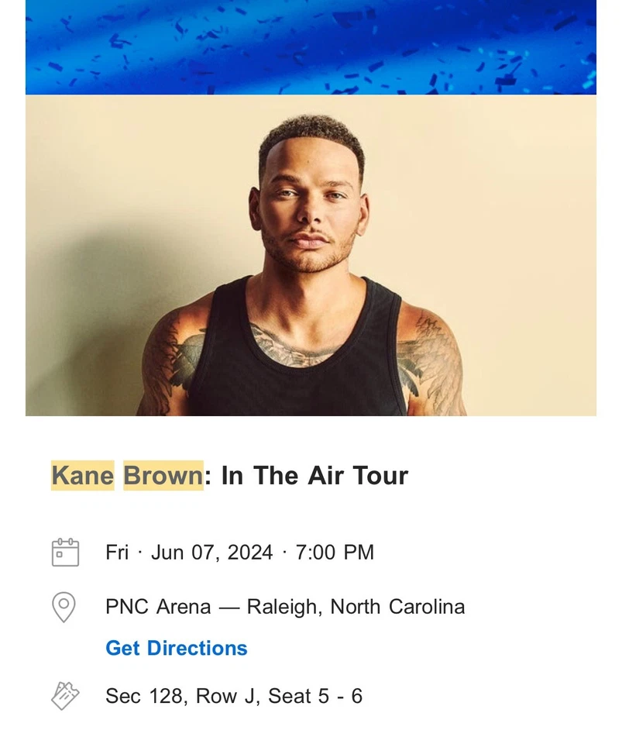Click the Kane Brown promotional photo

tap(310, 256)
